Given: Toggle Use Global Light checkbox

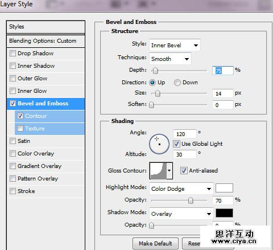Looking at the screenshot, I should tap(176, 144).
